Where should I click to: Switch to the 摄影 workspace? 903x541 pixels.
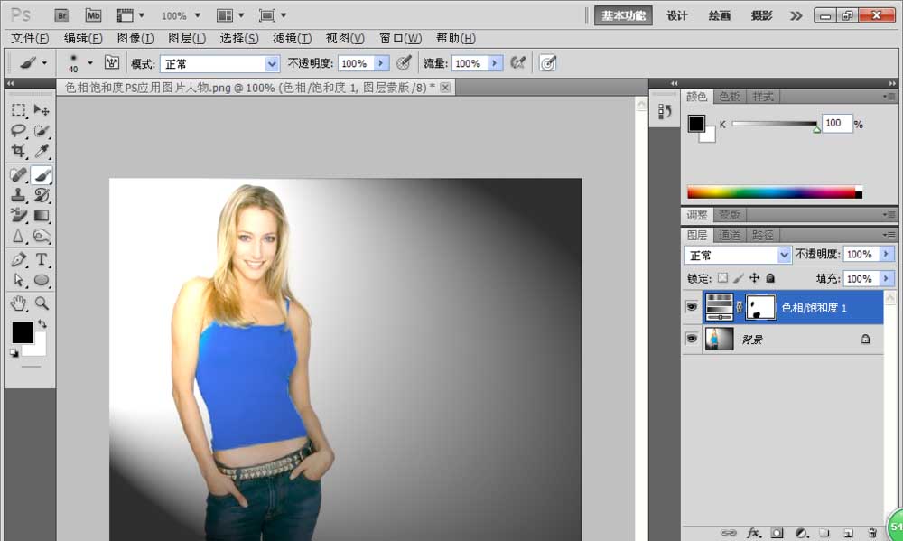761,15
